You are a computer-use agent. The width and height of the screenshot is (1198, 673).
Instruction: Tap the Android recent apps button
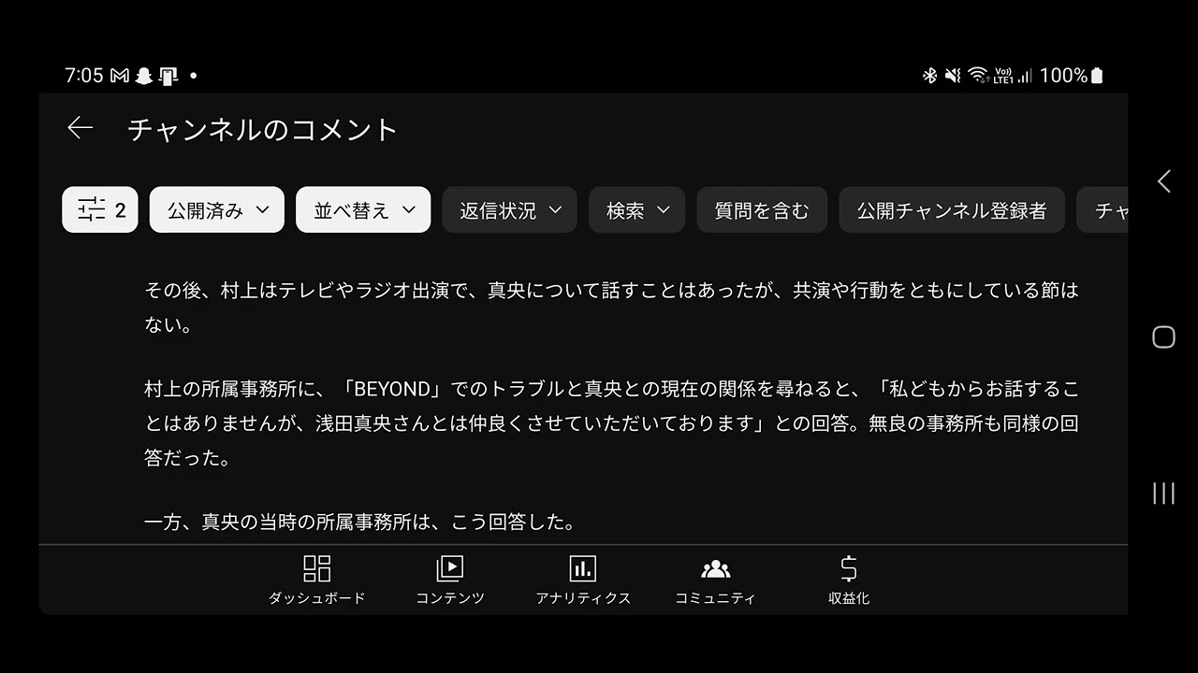point(1163,494)
